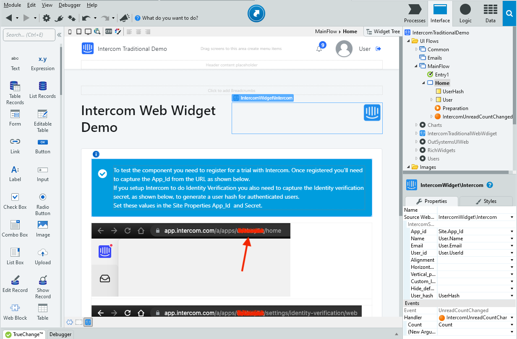517x339 pixels.
Task: Select the Combo Box widget in toolbox
Action: [15, 229]
